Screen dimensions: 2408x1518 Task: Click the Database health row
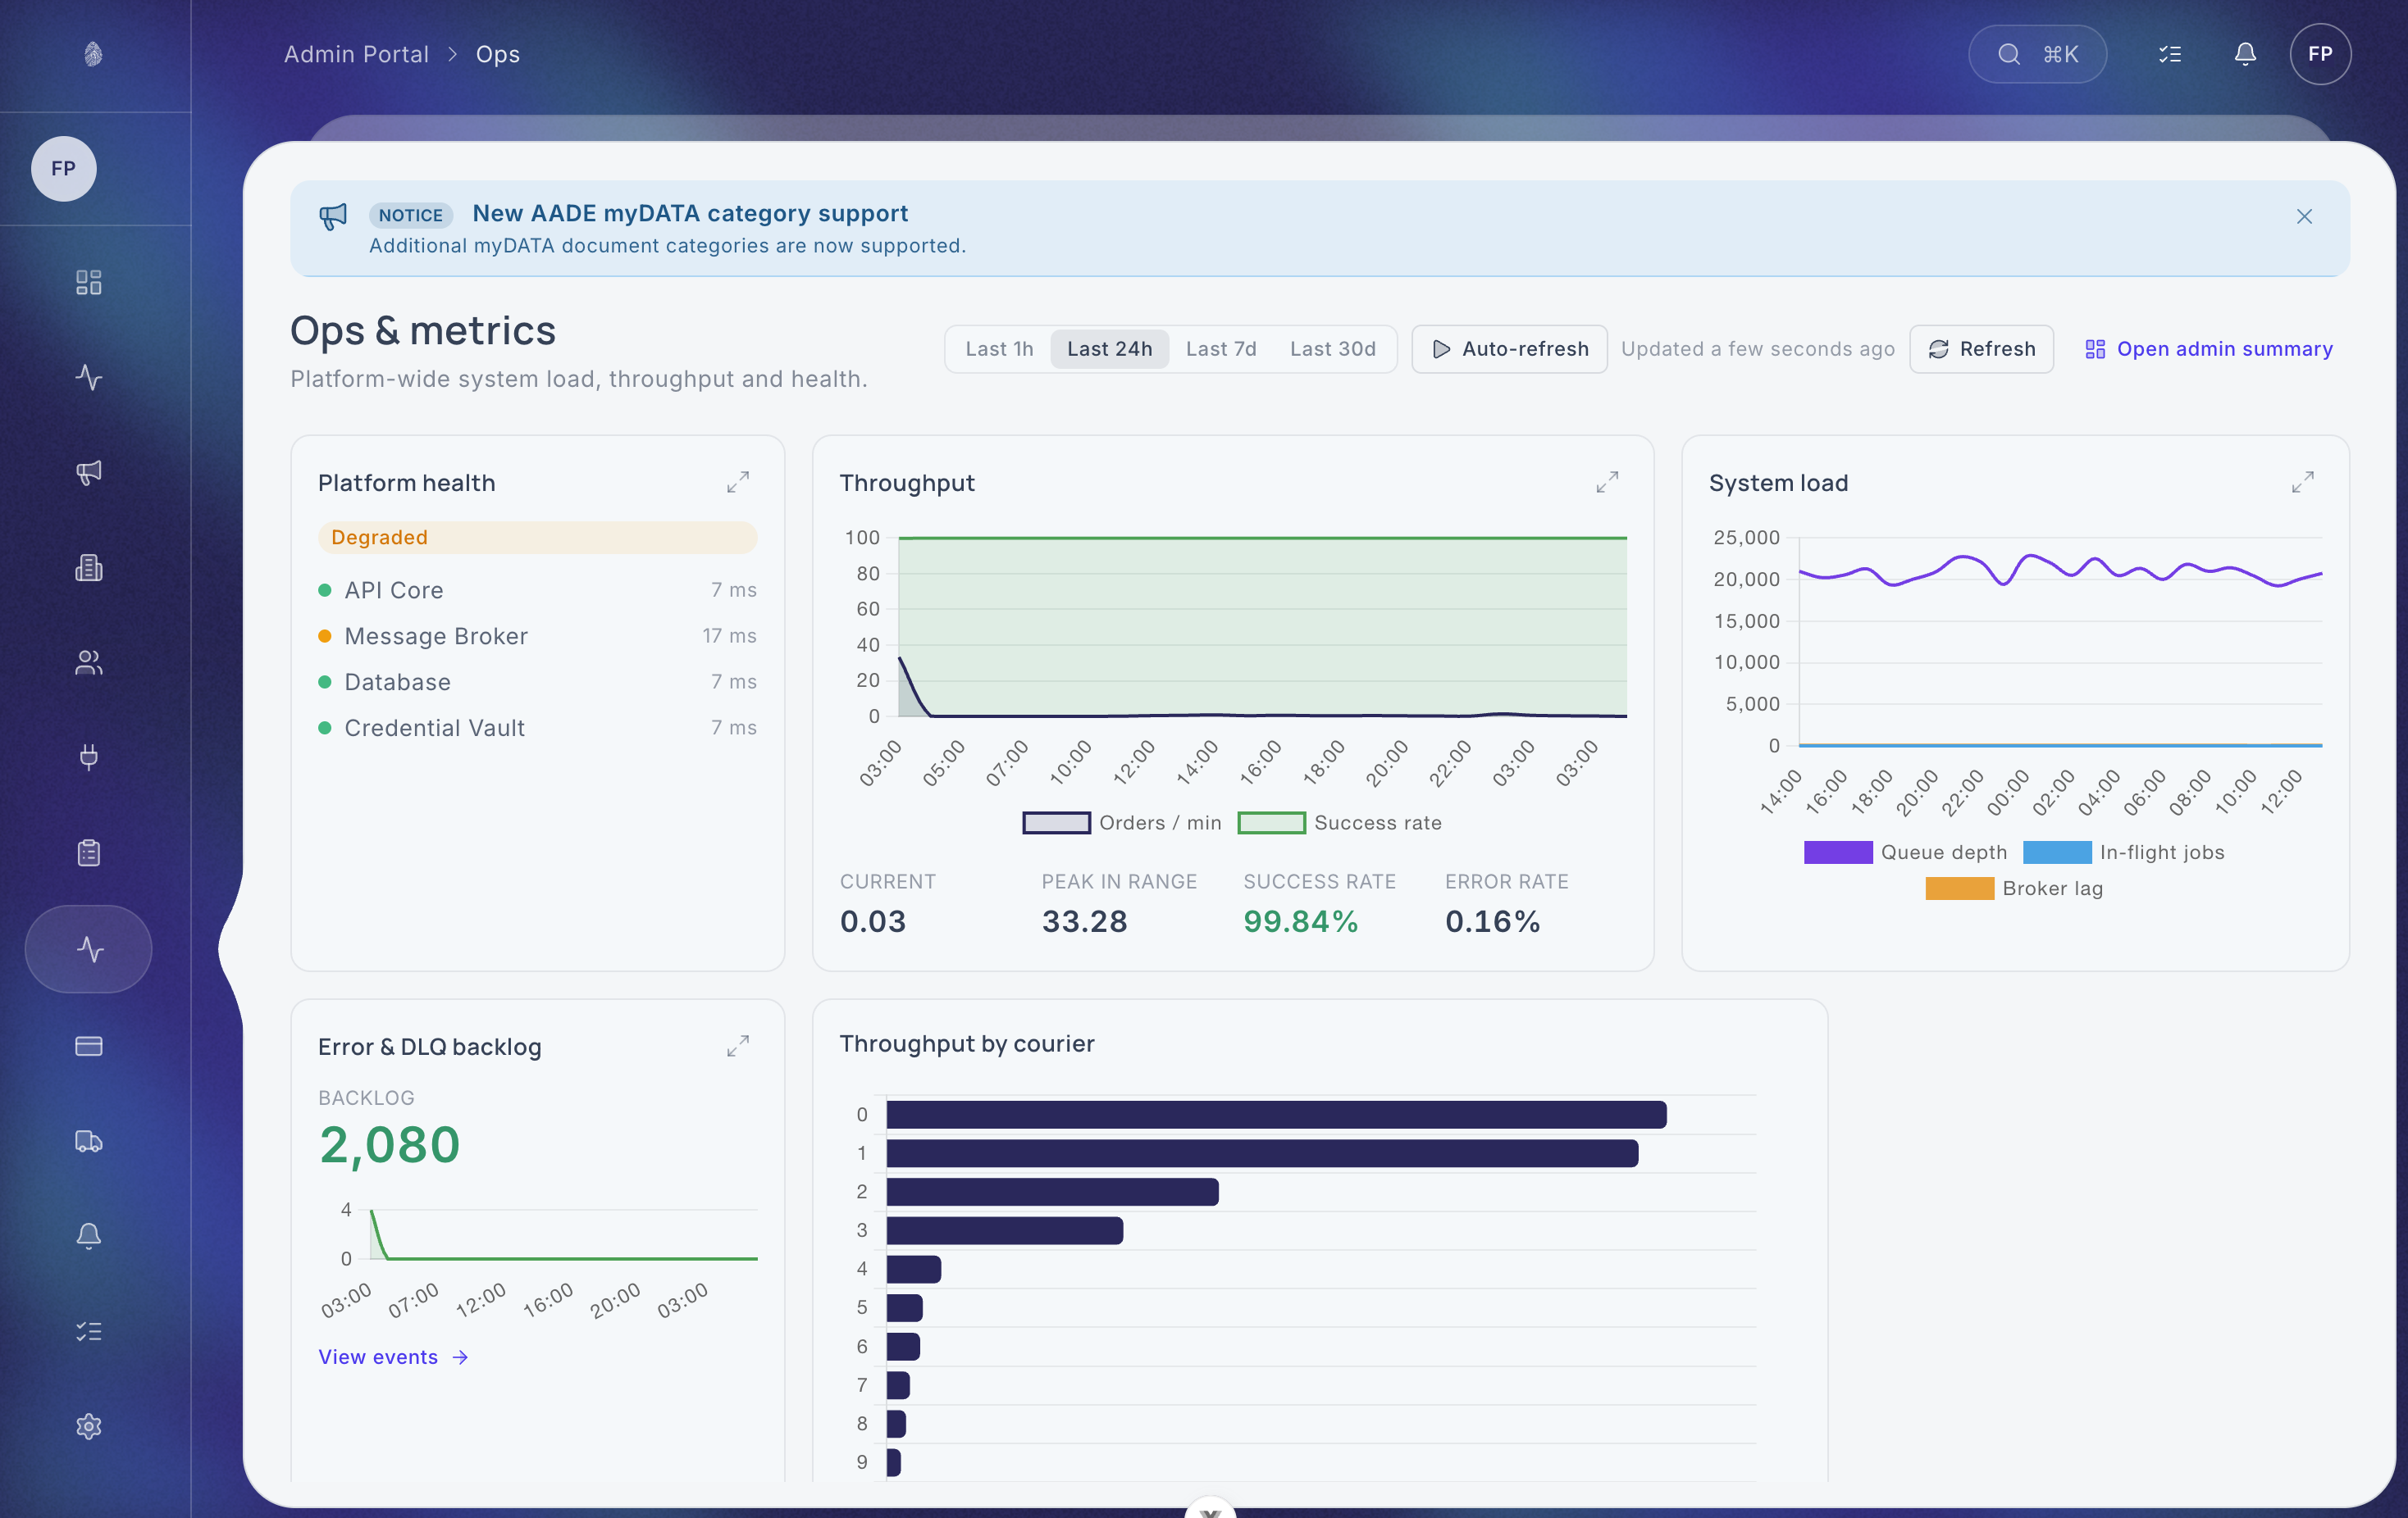(x=537, y=682)
